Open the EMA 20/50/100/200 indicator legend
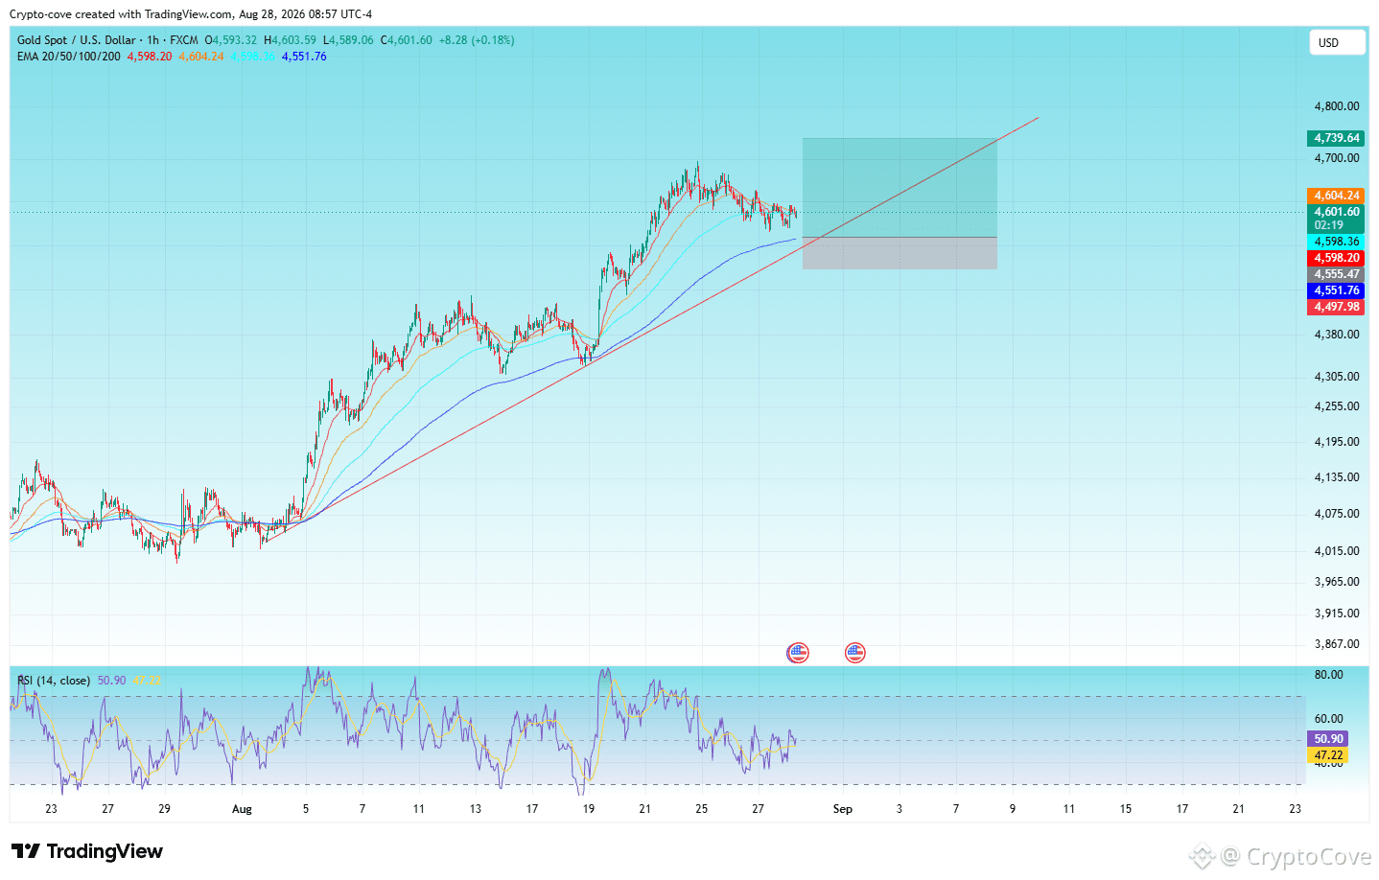Image resolution: width=1379 pixels, height=880 pixels. [69, 57]
